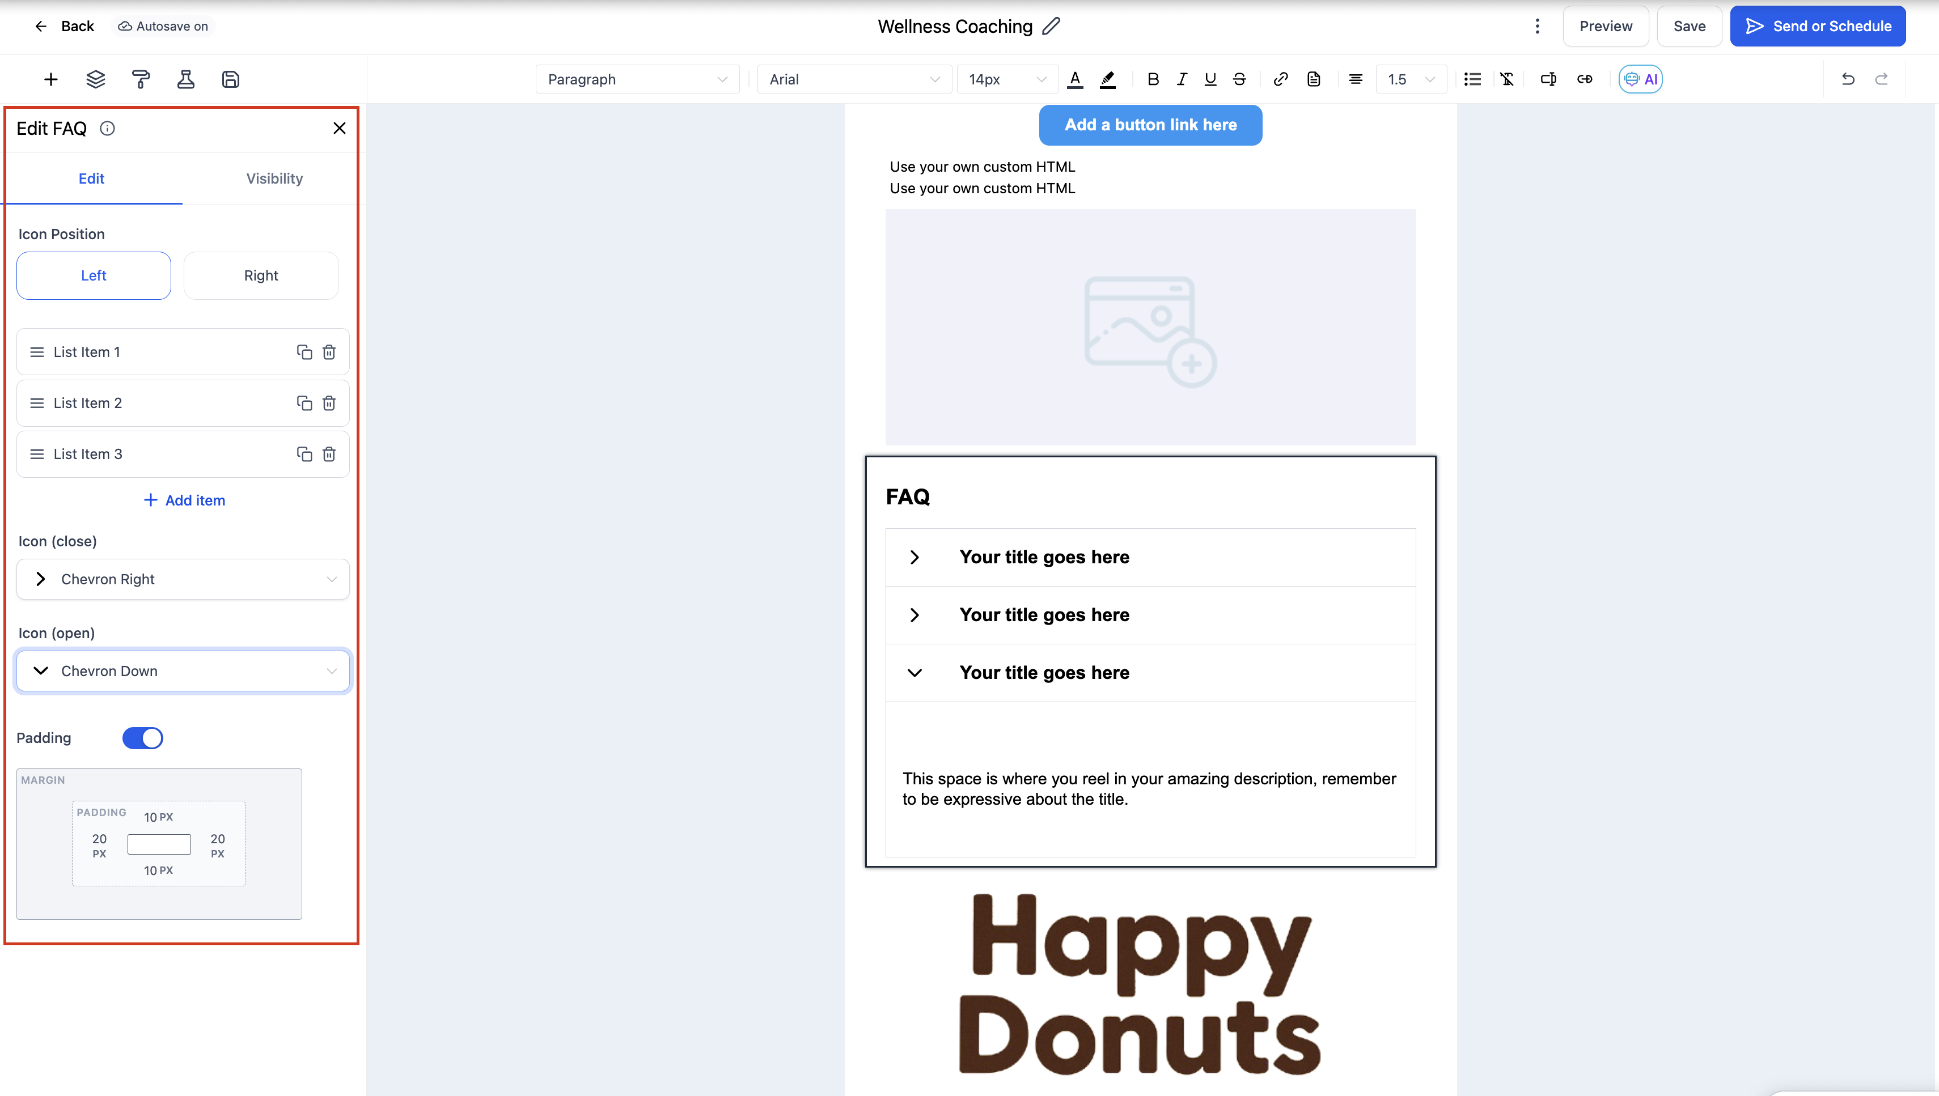This screenshot has height=1096, width=1939.
Task: Switch to the Visibility tab
Action: 274,179
